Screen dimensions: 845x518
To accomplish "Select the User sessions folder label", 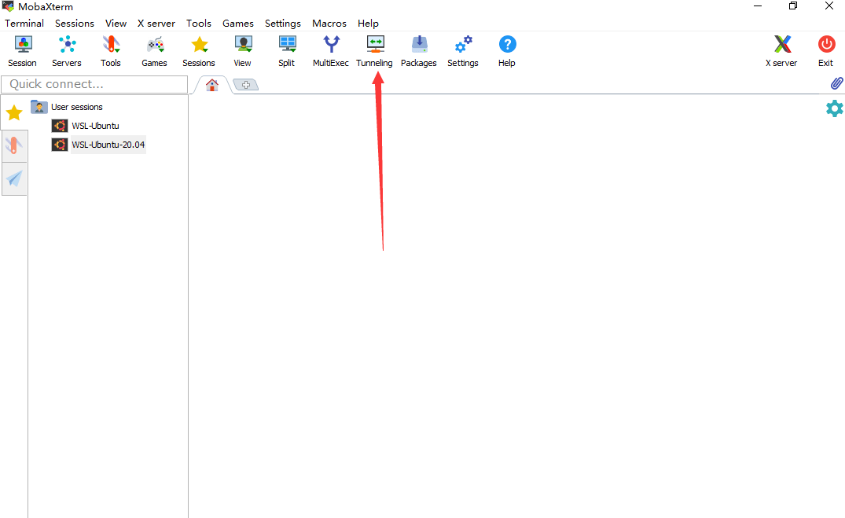I will (x=76, y=107).
